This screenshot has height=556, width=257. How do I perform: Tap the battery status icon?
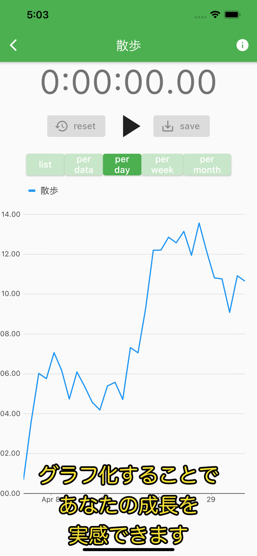(x=233, y=15)
